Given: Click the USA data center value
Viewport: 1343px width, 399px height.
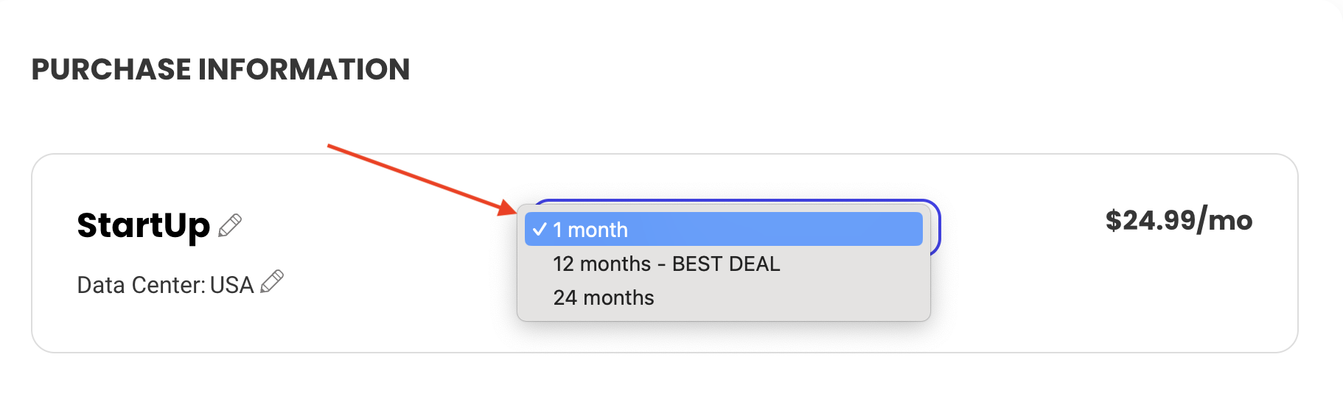Looking at the screenshot, I should [231, 285].
